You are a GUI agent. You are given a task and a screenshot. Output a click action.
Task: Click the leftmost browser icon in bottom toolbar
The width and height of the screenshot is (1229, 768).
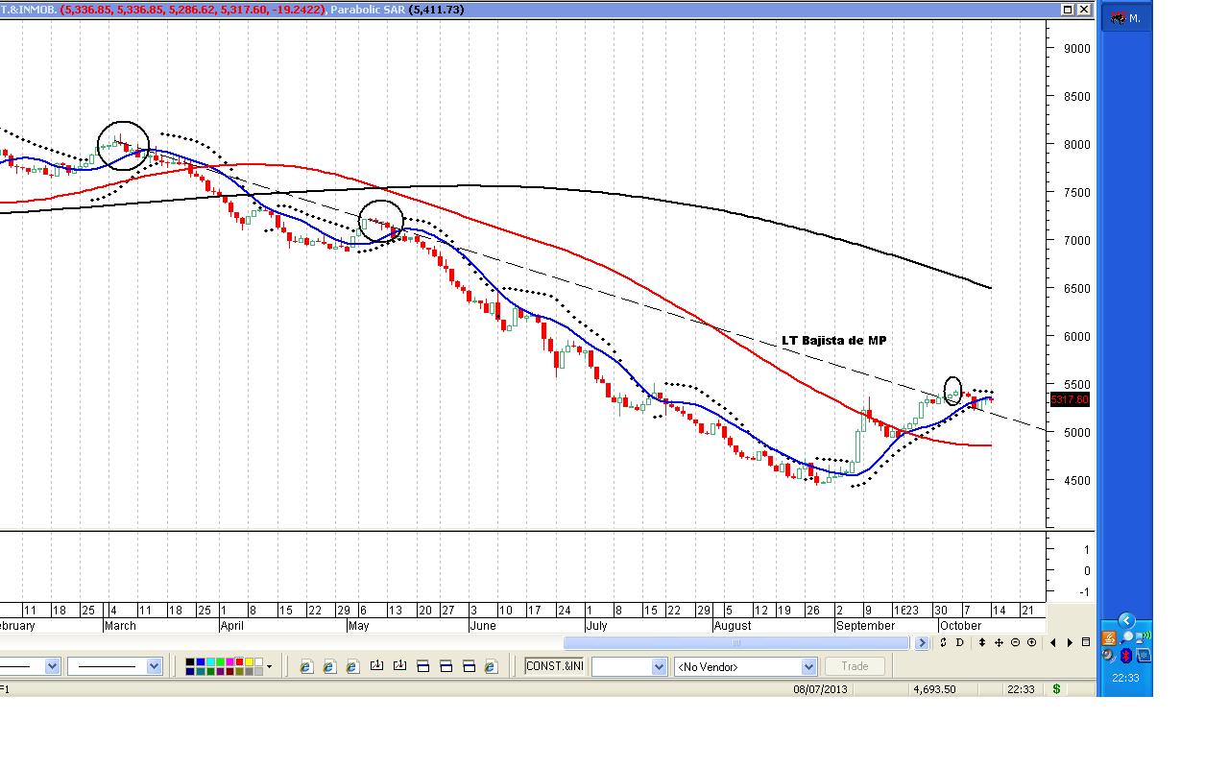306,666
